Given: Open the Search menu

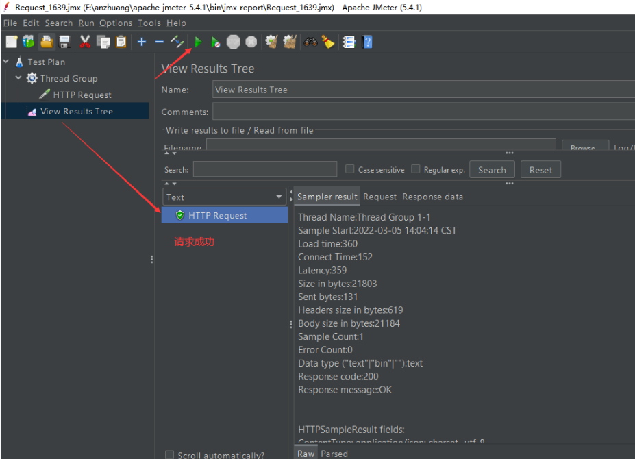Looking at the screenshot, I should click(59, 23).
